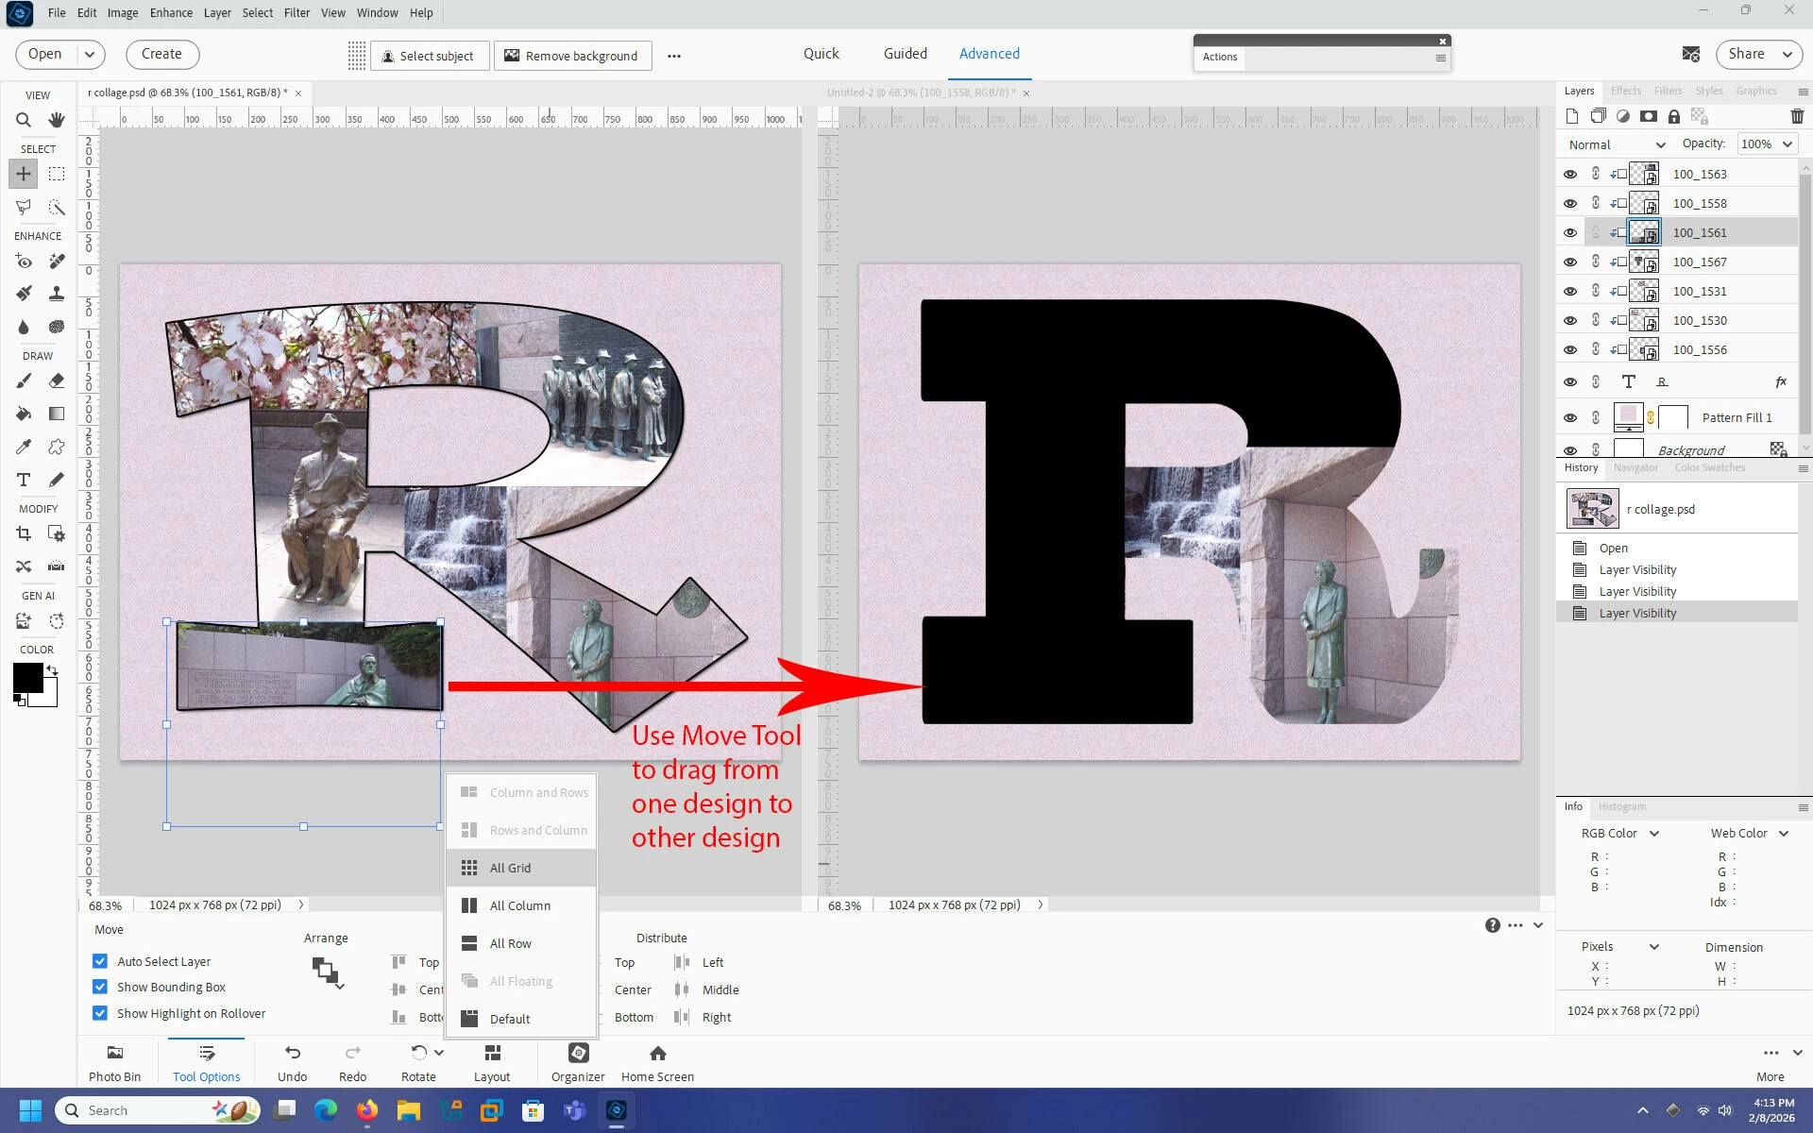Screen dimensions: 1813x1133
Task: Select the Horizontal Type tool
Action: (24, 480)
